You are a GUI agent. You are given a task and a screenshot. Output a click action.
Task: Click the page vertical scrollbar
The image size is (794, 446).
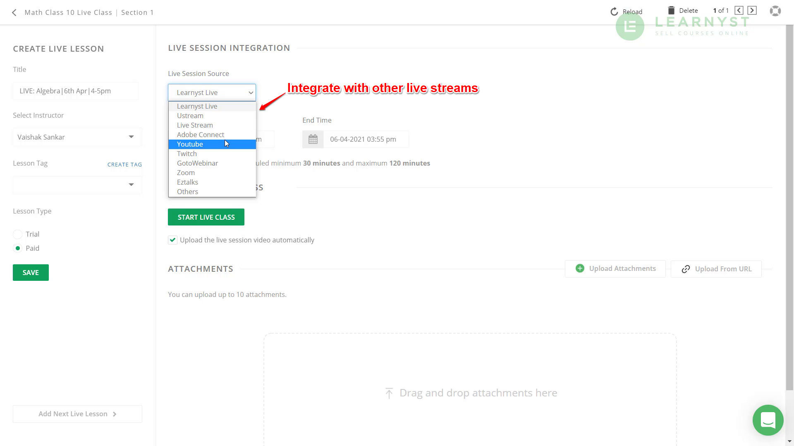(790, 207)
